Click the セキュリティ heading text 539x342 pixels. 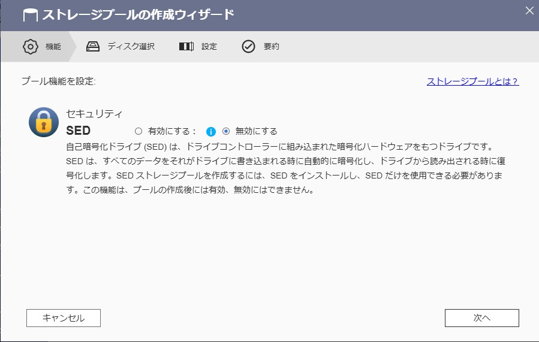point(94,114)
